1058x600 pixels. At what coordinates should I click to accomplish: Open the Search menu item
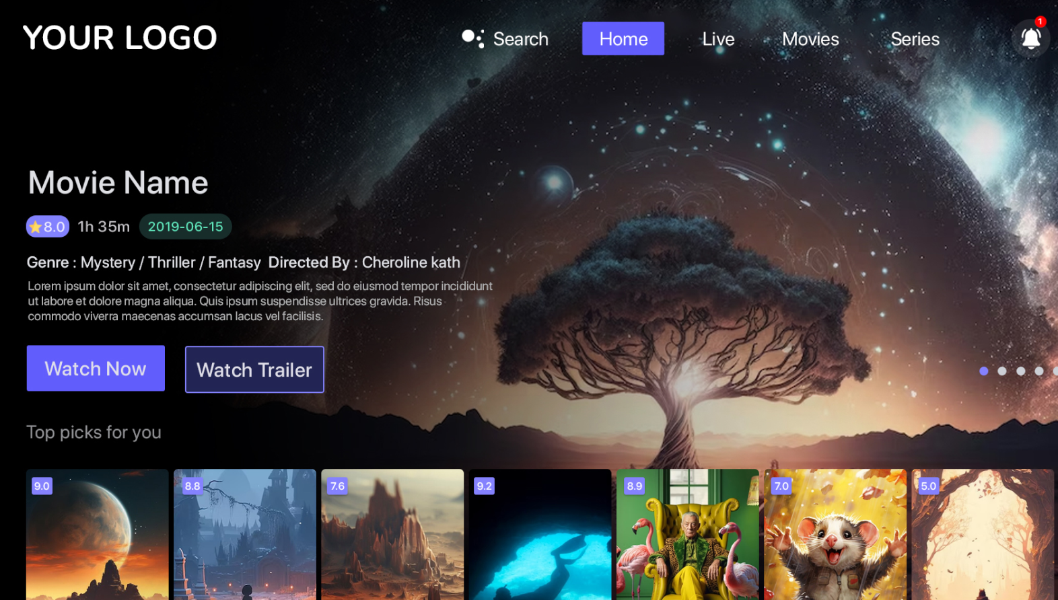[521, 39]
